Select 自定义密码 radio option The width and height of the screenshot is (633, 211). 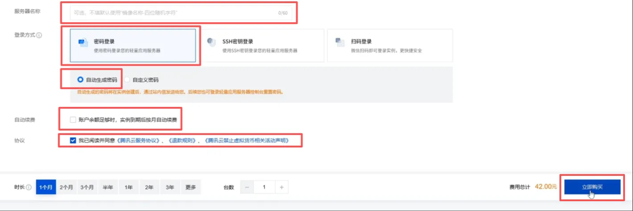pos(127,80)
